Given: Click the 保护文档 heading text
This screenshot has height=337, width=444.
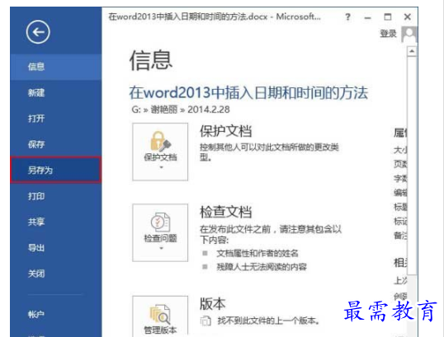Looking at the screenshot, I should point(225,131).
